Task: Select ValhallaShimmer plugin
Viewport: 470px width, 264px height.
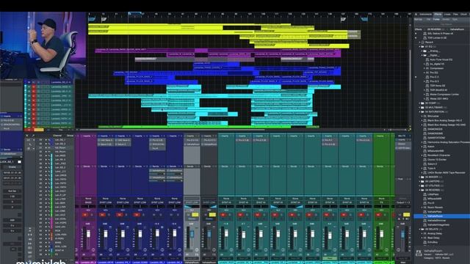Action: click(x=436, y=220)
